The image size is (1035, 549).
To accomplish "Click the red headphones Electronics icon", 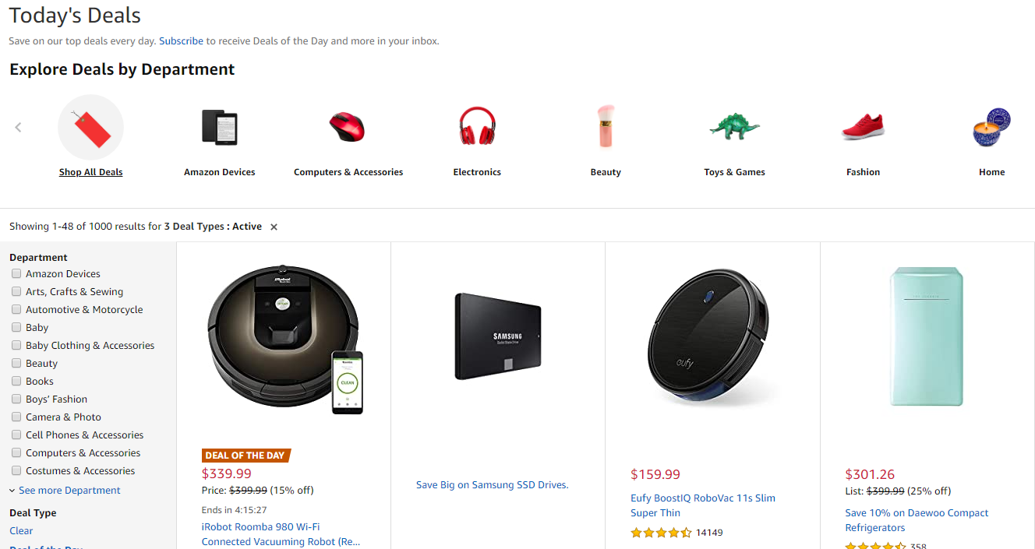I will (x=477, y=127).
